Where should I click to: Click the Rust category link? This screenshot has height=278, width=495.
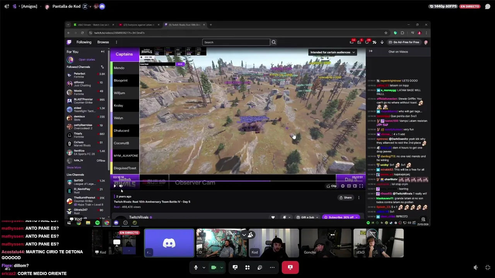pos(116,207)
